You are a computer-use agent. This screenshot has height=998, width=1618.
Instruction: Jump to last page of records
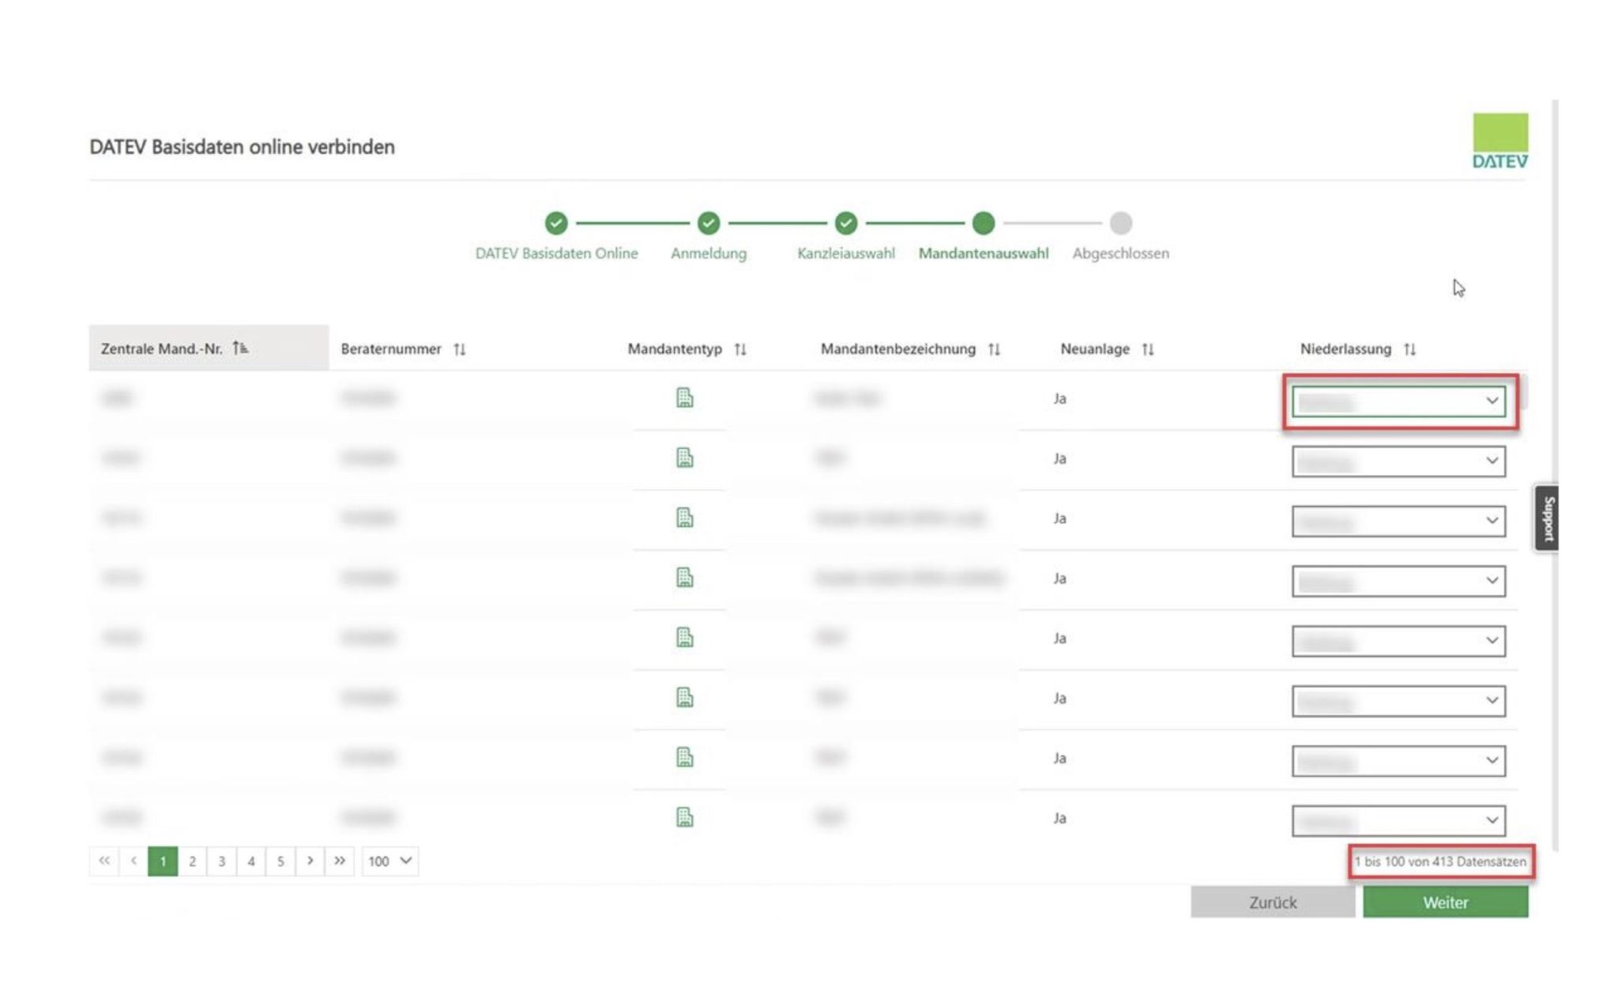[x=340, y=861]
